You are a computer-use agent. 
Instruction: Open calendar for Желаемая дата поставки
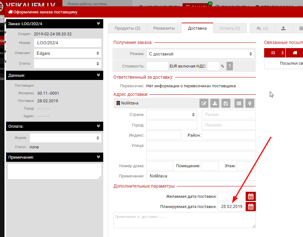point(251,197)
